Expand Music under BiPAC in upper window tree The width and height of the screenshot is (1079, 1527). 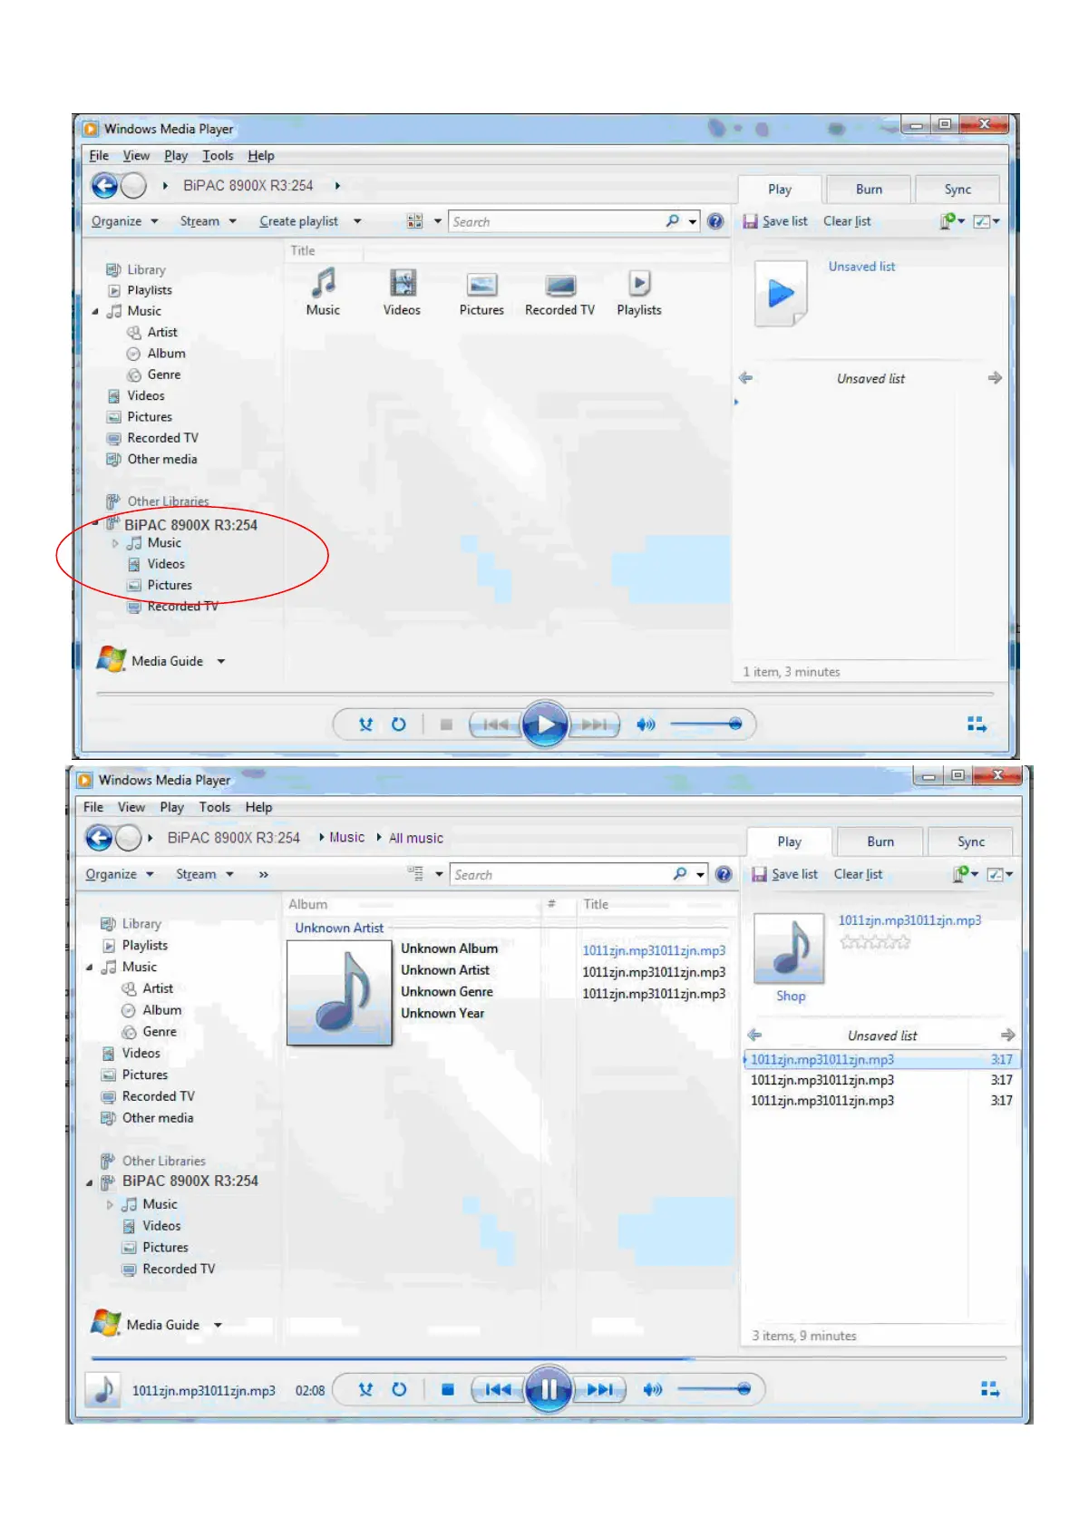115,543
